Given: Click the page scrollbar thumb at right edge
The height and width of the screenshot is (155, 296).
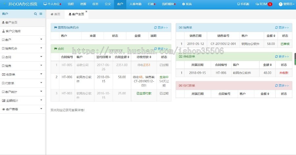Looking at the screenshot, I should (295, 59).
